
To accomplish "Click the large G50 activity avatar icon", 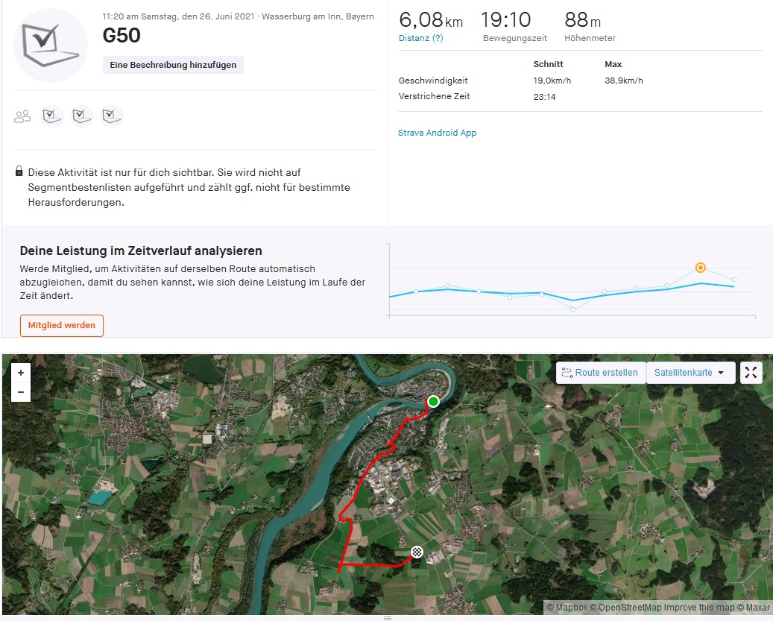I will [51, 45].
